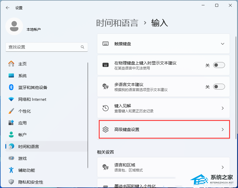This screenshot has height=188, width=238.
Task: Select 时间和语言 in the sidebar
Action: [46, 146]
